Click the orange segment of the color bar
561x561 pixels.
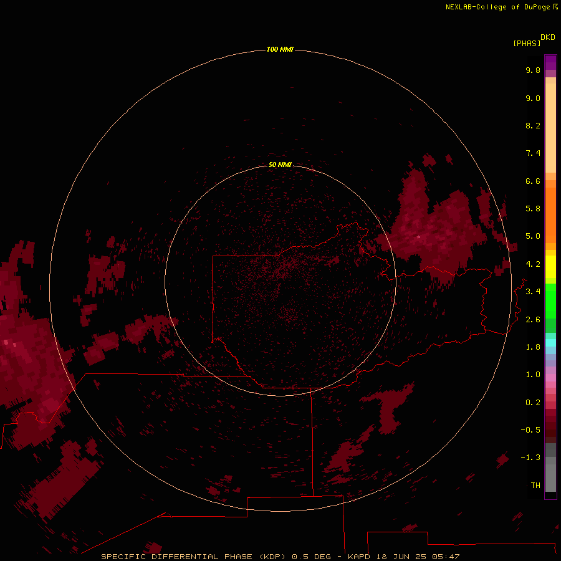[550, 214]
